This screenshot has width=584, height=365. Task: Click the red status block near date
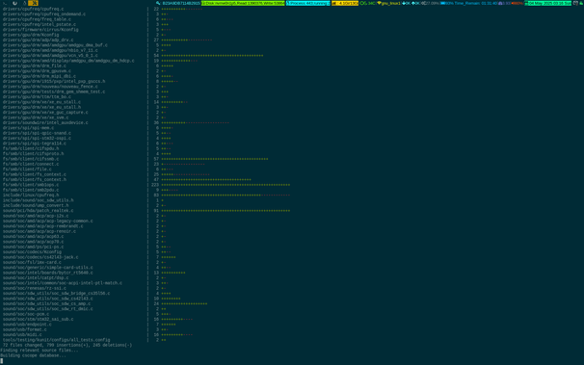[x=517, y=3]
